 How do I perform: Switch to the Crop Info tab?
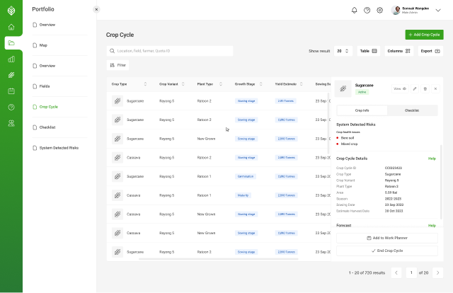click(x=362, y=110)
